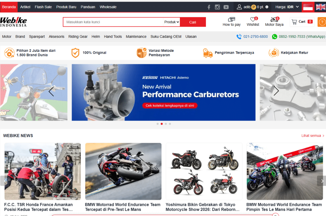Open the Suku Cadang OEM category

point(166,37)
